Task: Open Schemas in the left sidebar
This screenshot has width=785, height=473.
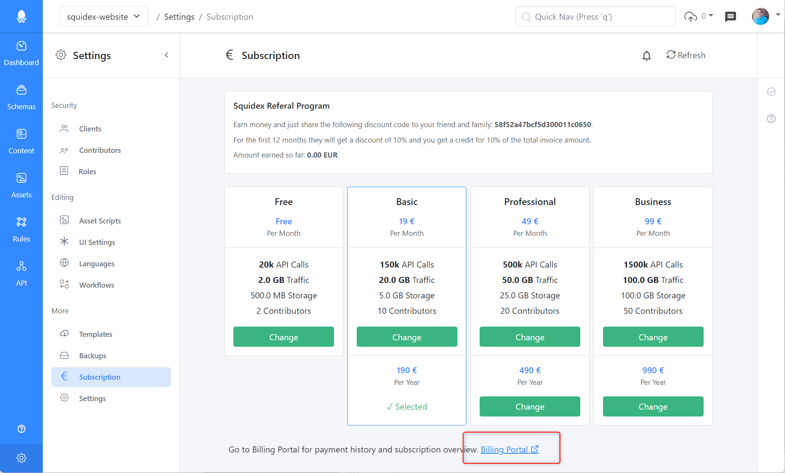Action: 21,98
